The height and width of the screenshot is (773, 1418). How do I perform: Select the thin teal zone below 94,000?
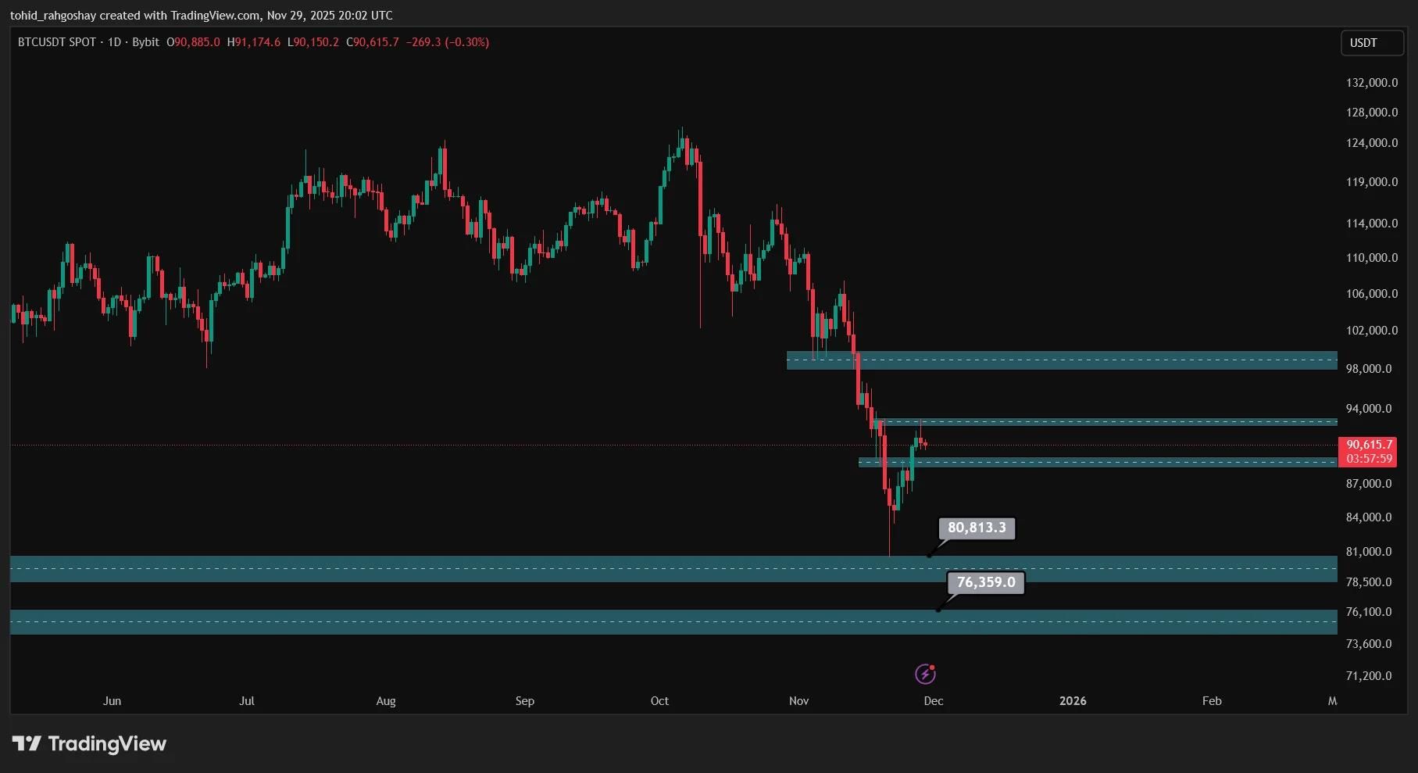(x=1109, y=422)
